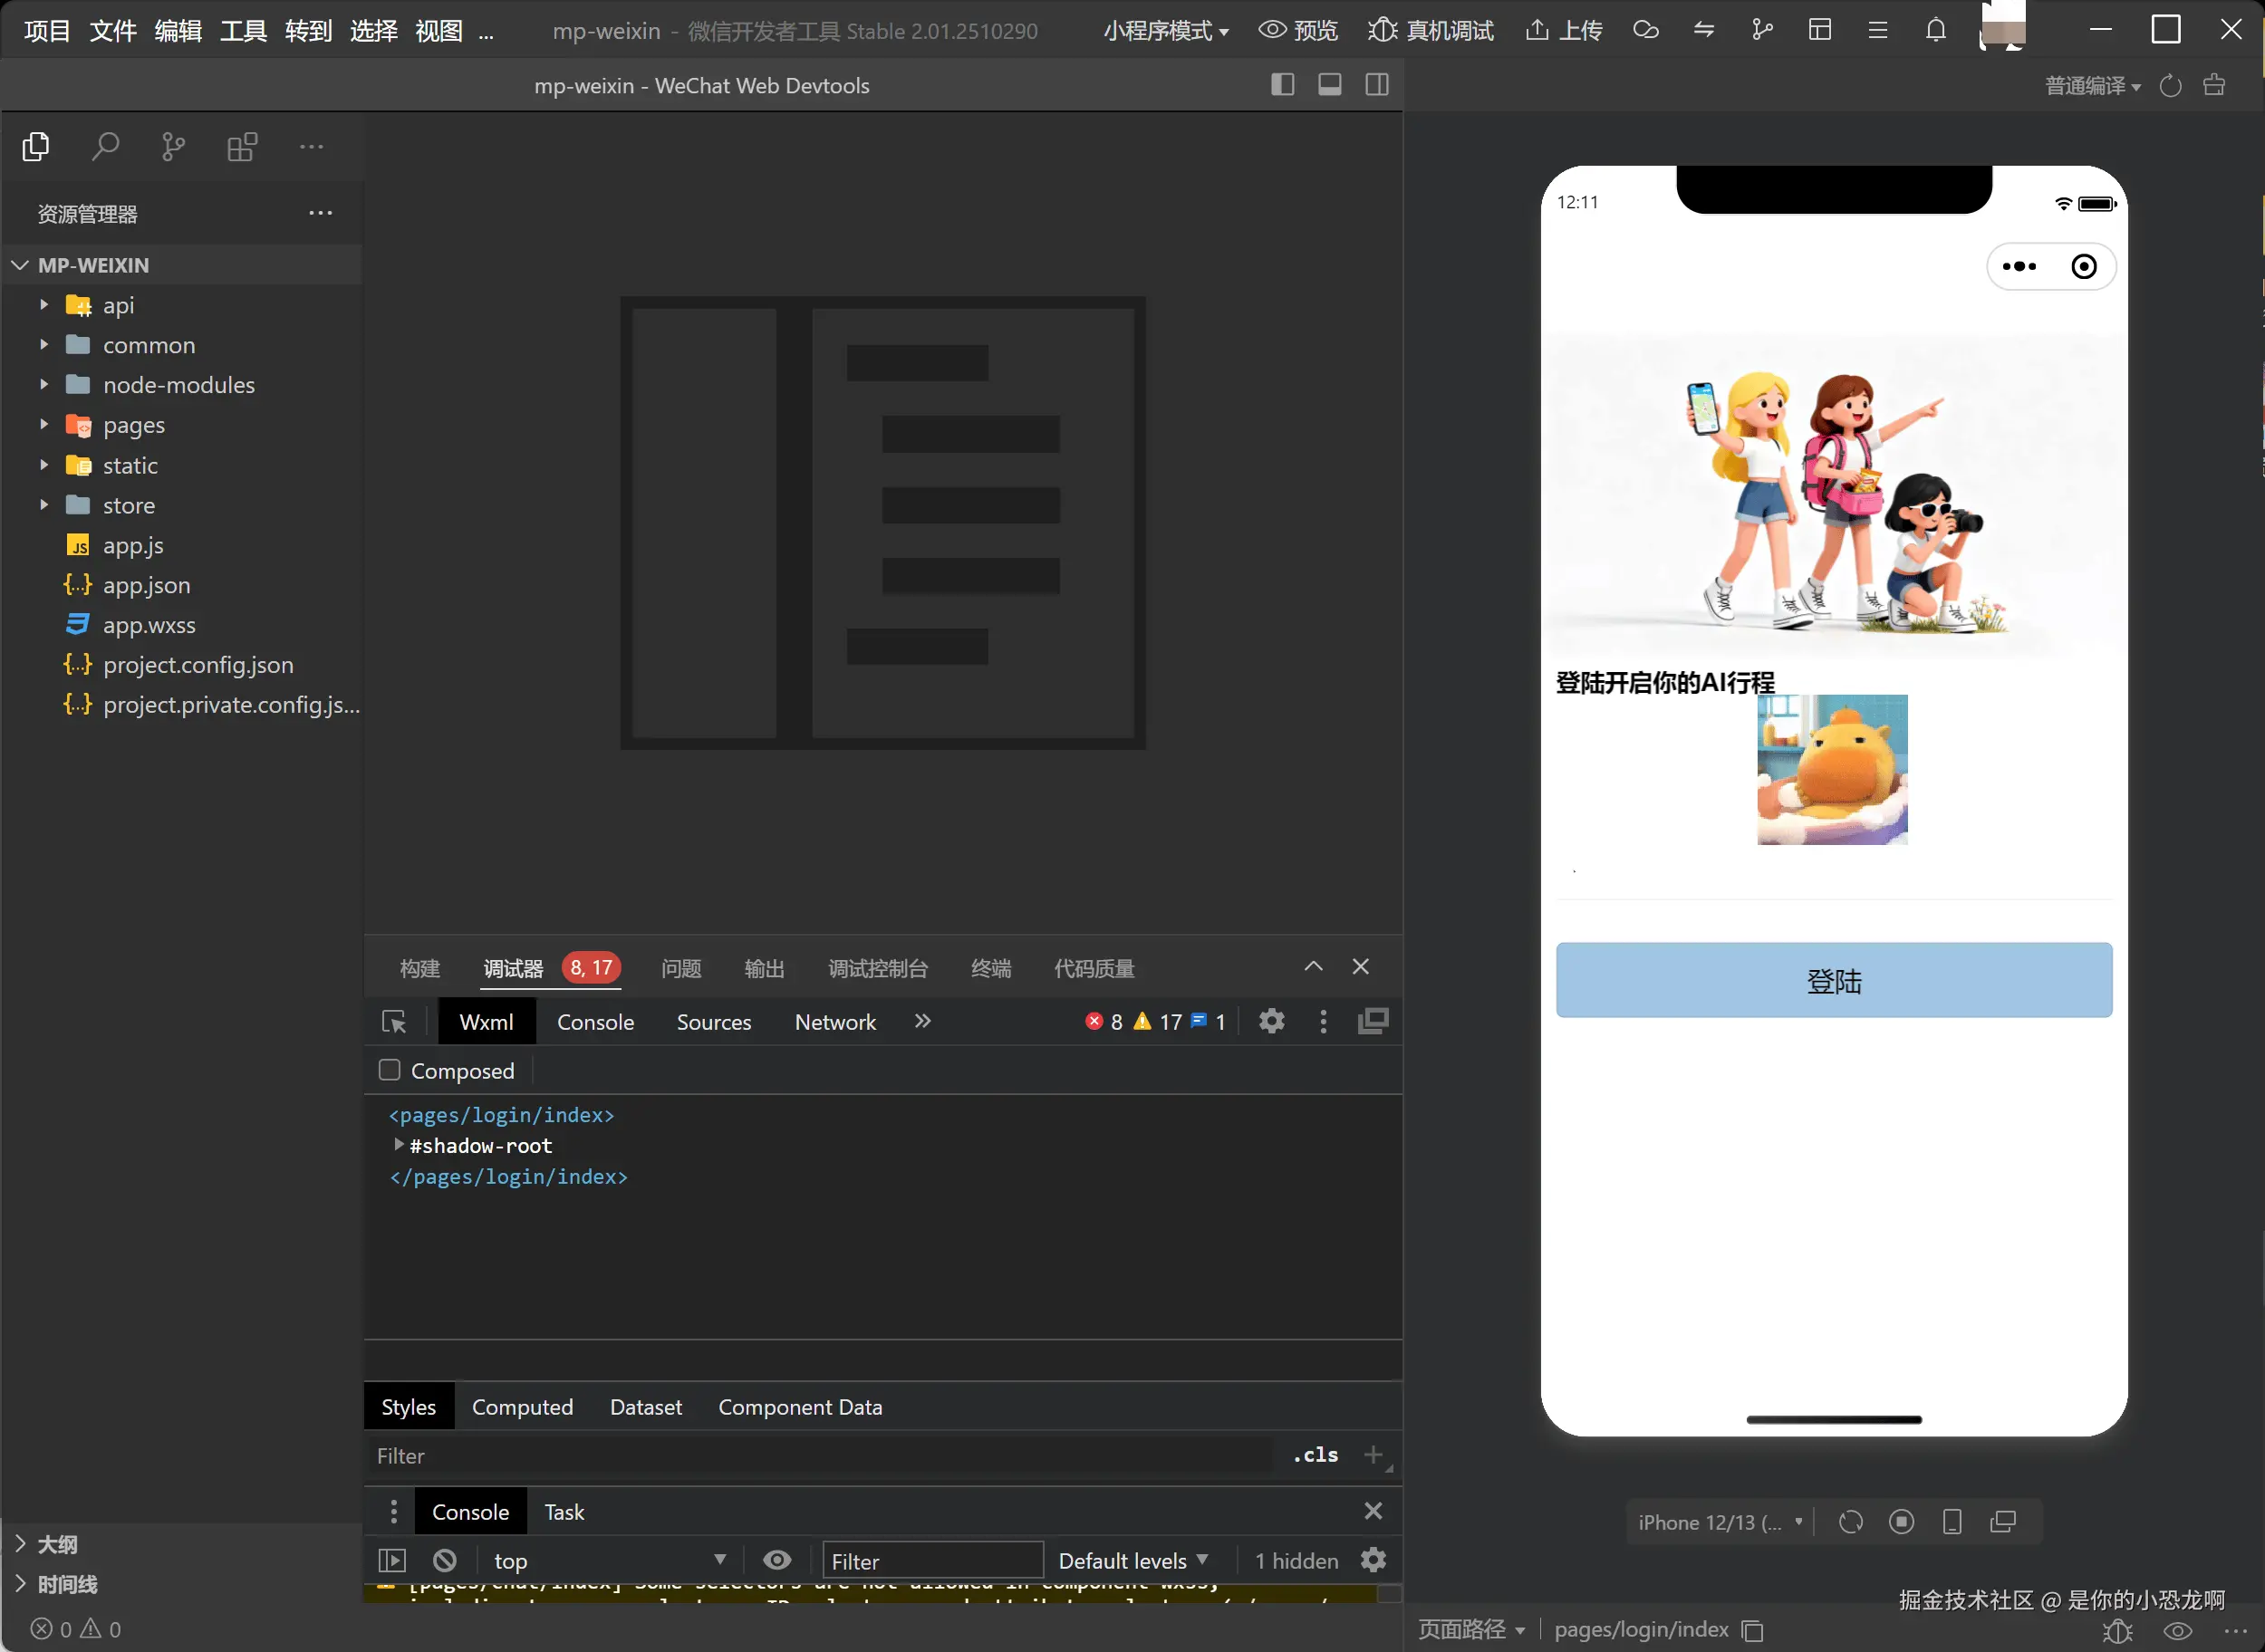Expand the pages folder
The width and height of the screenshot is (2265, 1652).
pos(134,425)
